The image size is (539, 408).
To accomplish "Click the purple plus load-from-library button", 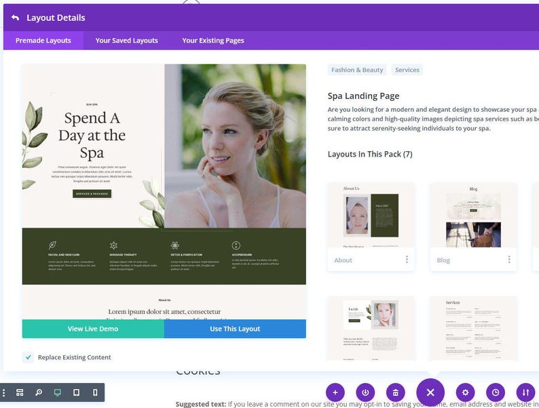I will pyautogui.click(x=335, y=392).
